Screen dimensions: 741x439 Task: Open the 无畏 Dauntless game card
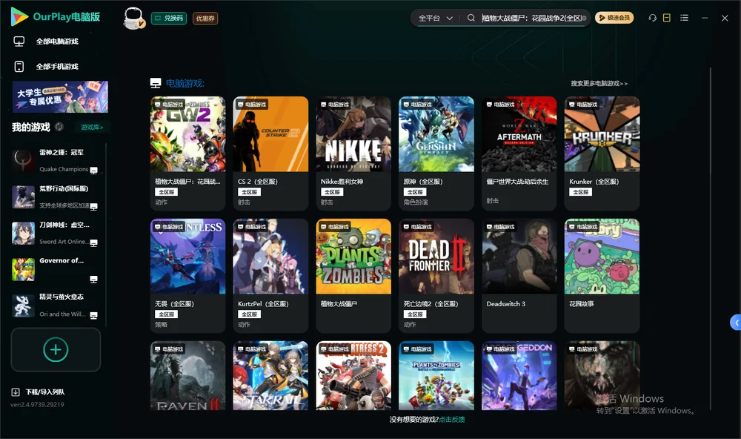pos(187,276)
